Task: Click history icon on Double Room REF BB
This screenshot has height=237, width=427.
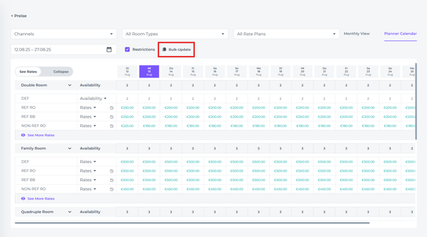Action: click(x=112, y=117)
